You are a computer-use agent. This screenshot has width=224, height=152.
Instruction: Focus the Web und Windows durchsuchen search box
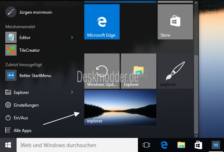(x=77, y=145)
